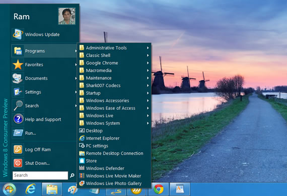The image size is (287, 196).
Task: Expand the Macromedia submenu arrow
Action: coord(148,70)
